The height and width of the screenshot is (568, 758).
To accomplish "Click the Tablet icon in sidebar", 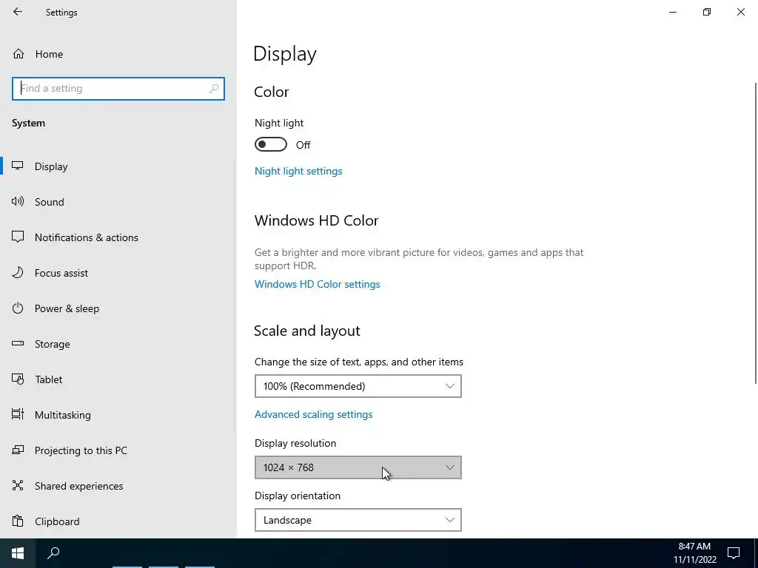I will pos(18,379).
